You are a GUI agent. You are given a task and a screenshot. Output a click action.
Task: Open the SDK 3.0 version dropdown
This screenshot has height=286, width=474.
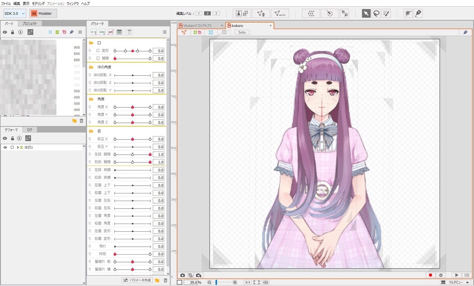[15, 14]
